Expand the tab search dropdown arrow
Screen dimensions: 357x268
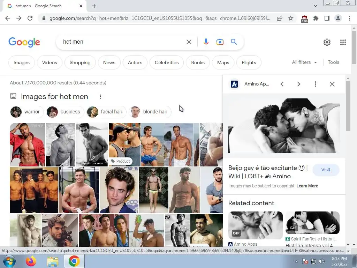tap(315, 6)
